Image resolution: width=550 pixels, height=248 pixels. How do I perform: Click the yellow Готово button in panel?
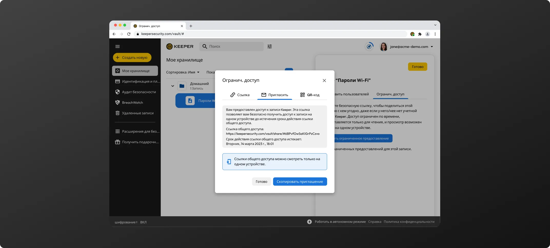click(x=418, y=67)
